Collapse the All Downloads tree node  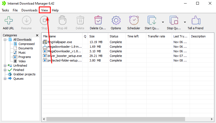5,40
